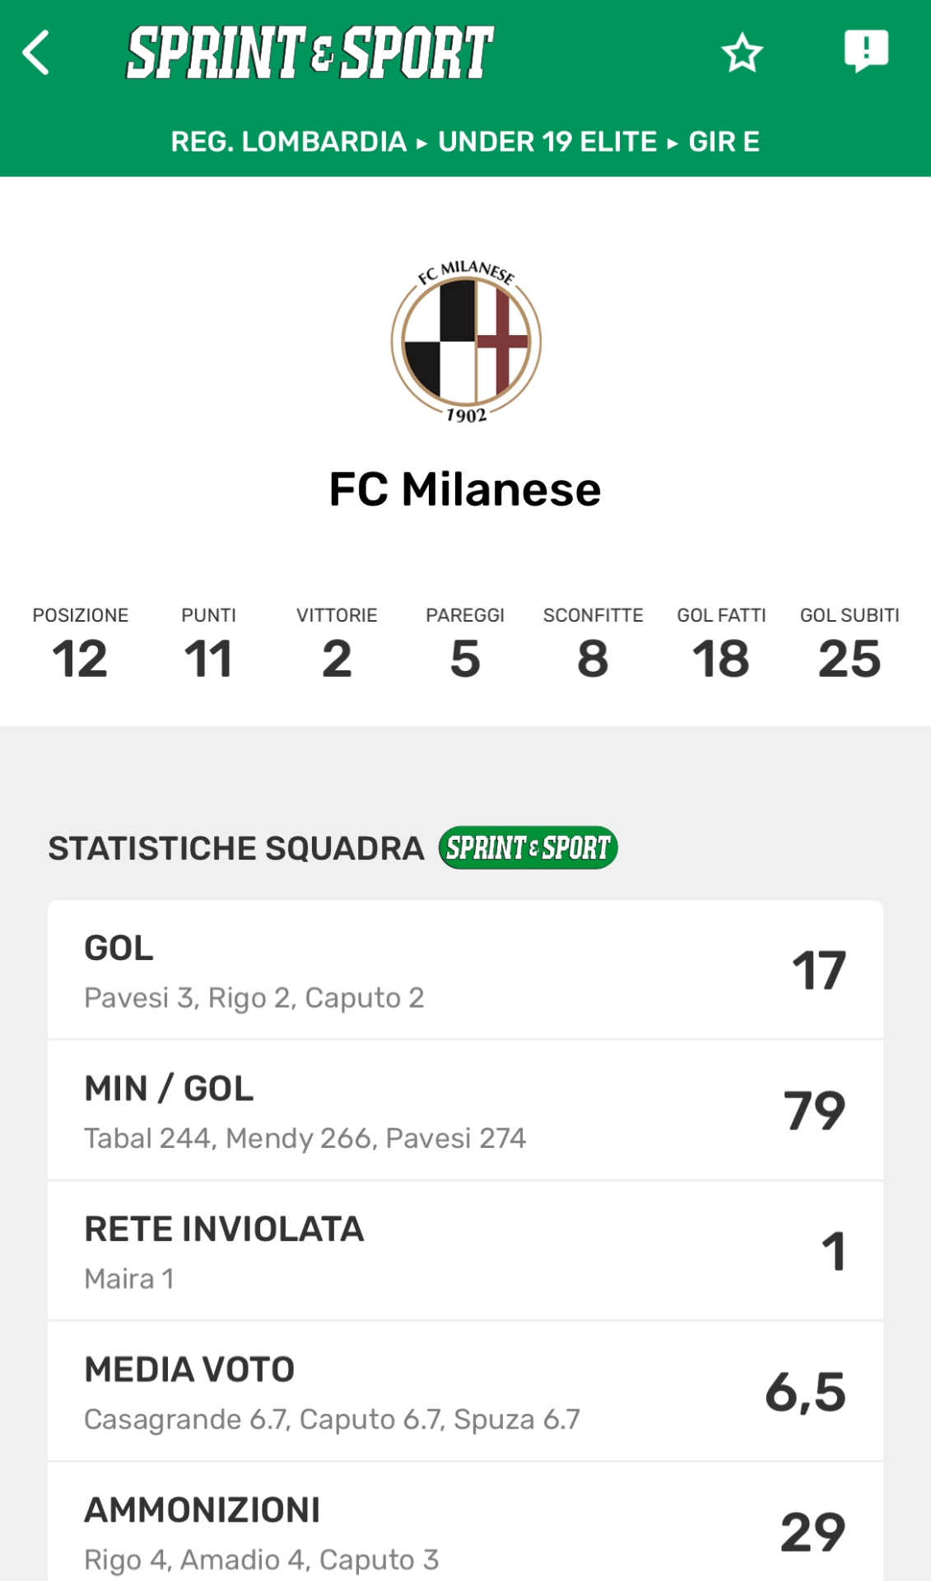This screenshot has height=1581, width=931.
Task: Open the MEDIA VOTO row
Action: pyautogui.click(x=465, y=1392)
